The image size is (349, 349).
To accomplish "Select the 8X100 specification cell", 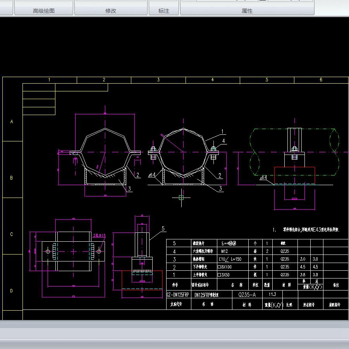I will [225, 267].
